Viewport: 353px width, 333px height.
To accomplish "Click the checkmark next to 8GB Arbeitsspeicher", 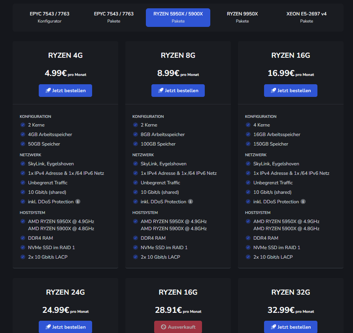I will [135, 134].
